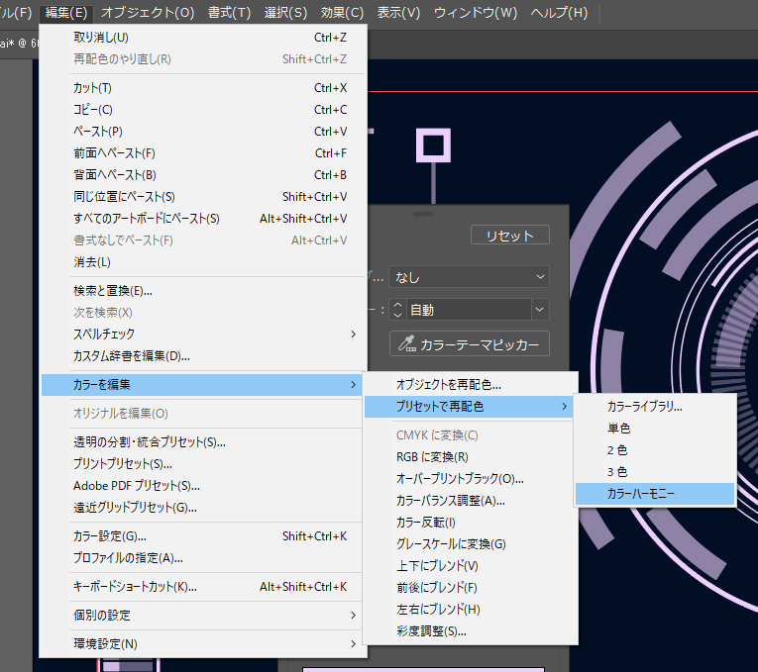
Task: Open the 編集(E) menu
Action: point(65,12)
